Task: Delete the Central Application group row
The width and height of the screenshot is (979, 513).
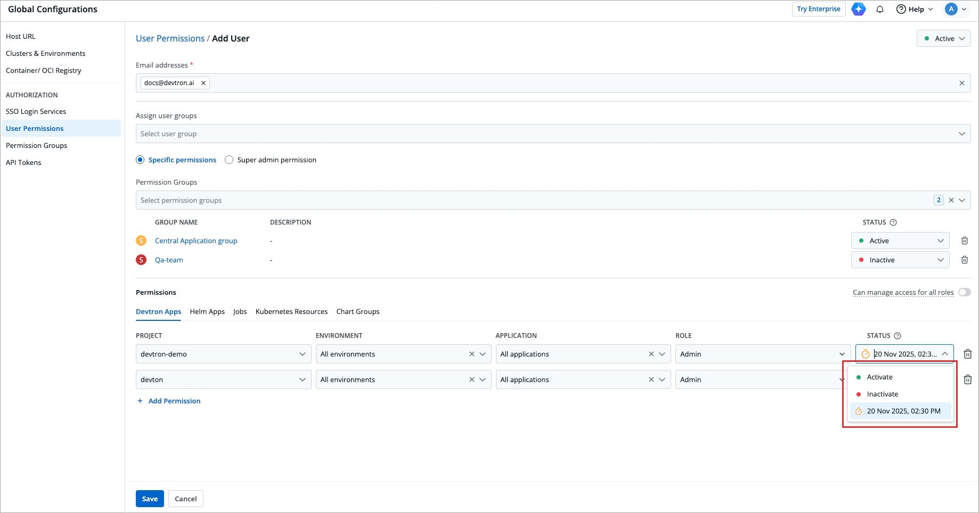Action: coord(964,241)
